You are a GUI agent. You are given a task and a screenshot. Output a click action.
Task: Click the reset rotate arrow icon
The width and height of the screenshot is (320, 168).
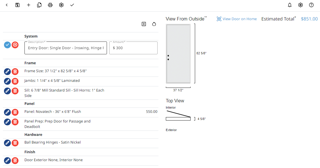154,24
